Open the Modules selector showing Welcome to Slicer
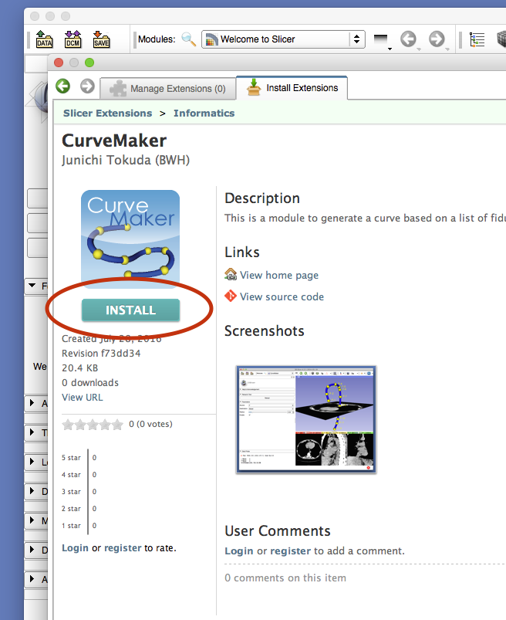This screenshot has height=620, width=506. coord(282,39)
